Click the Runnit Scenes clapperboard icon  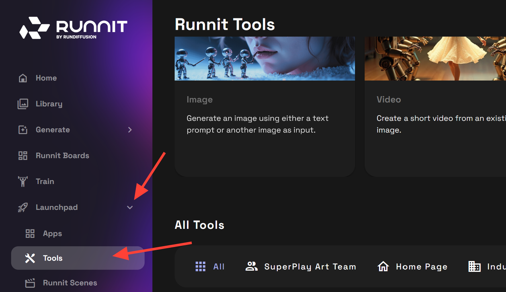[30, 283]
